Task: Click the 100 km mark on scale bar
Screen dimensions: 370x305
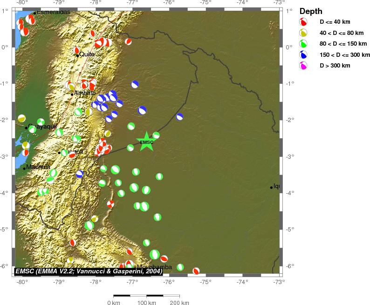Action: tap(146, 295)
